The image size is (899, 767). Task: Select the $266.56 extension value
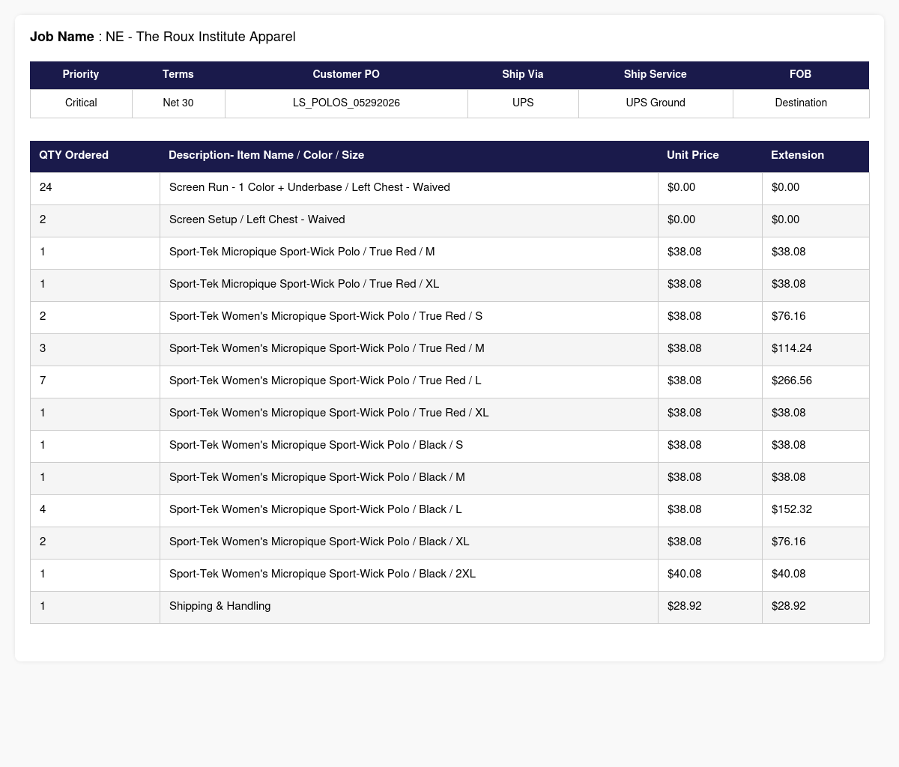coord(792,381)
